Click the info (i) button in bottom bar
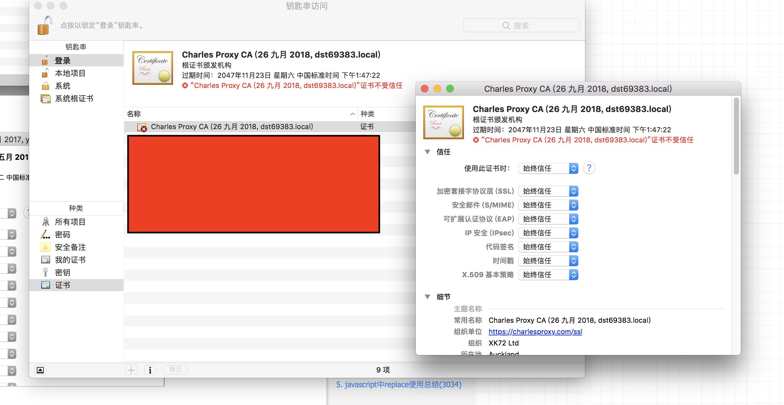This screenshot has height=405, width=784. [x=150, y=370]
